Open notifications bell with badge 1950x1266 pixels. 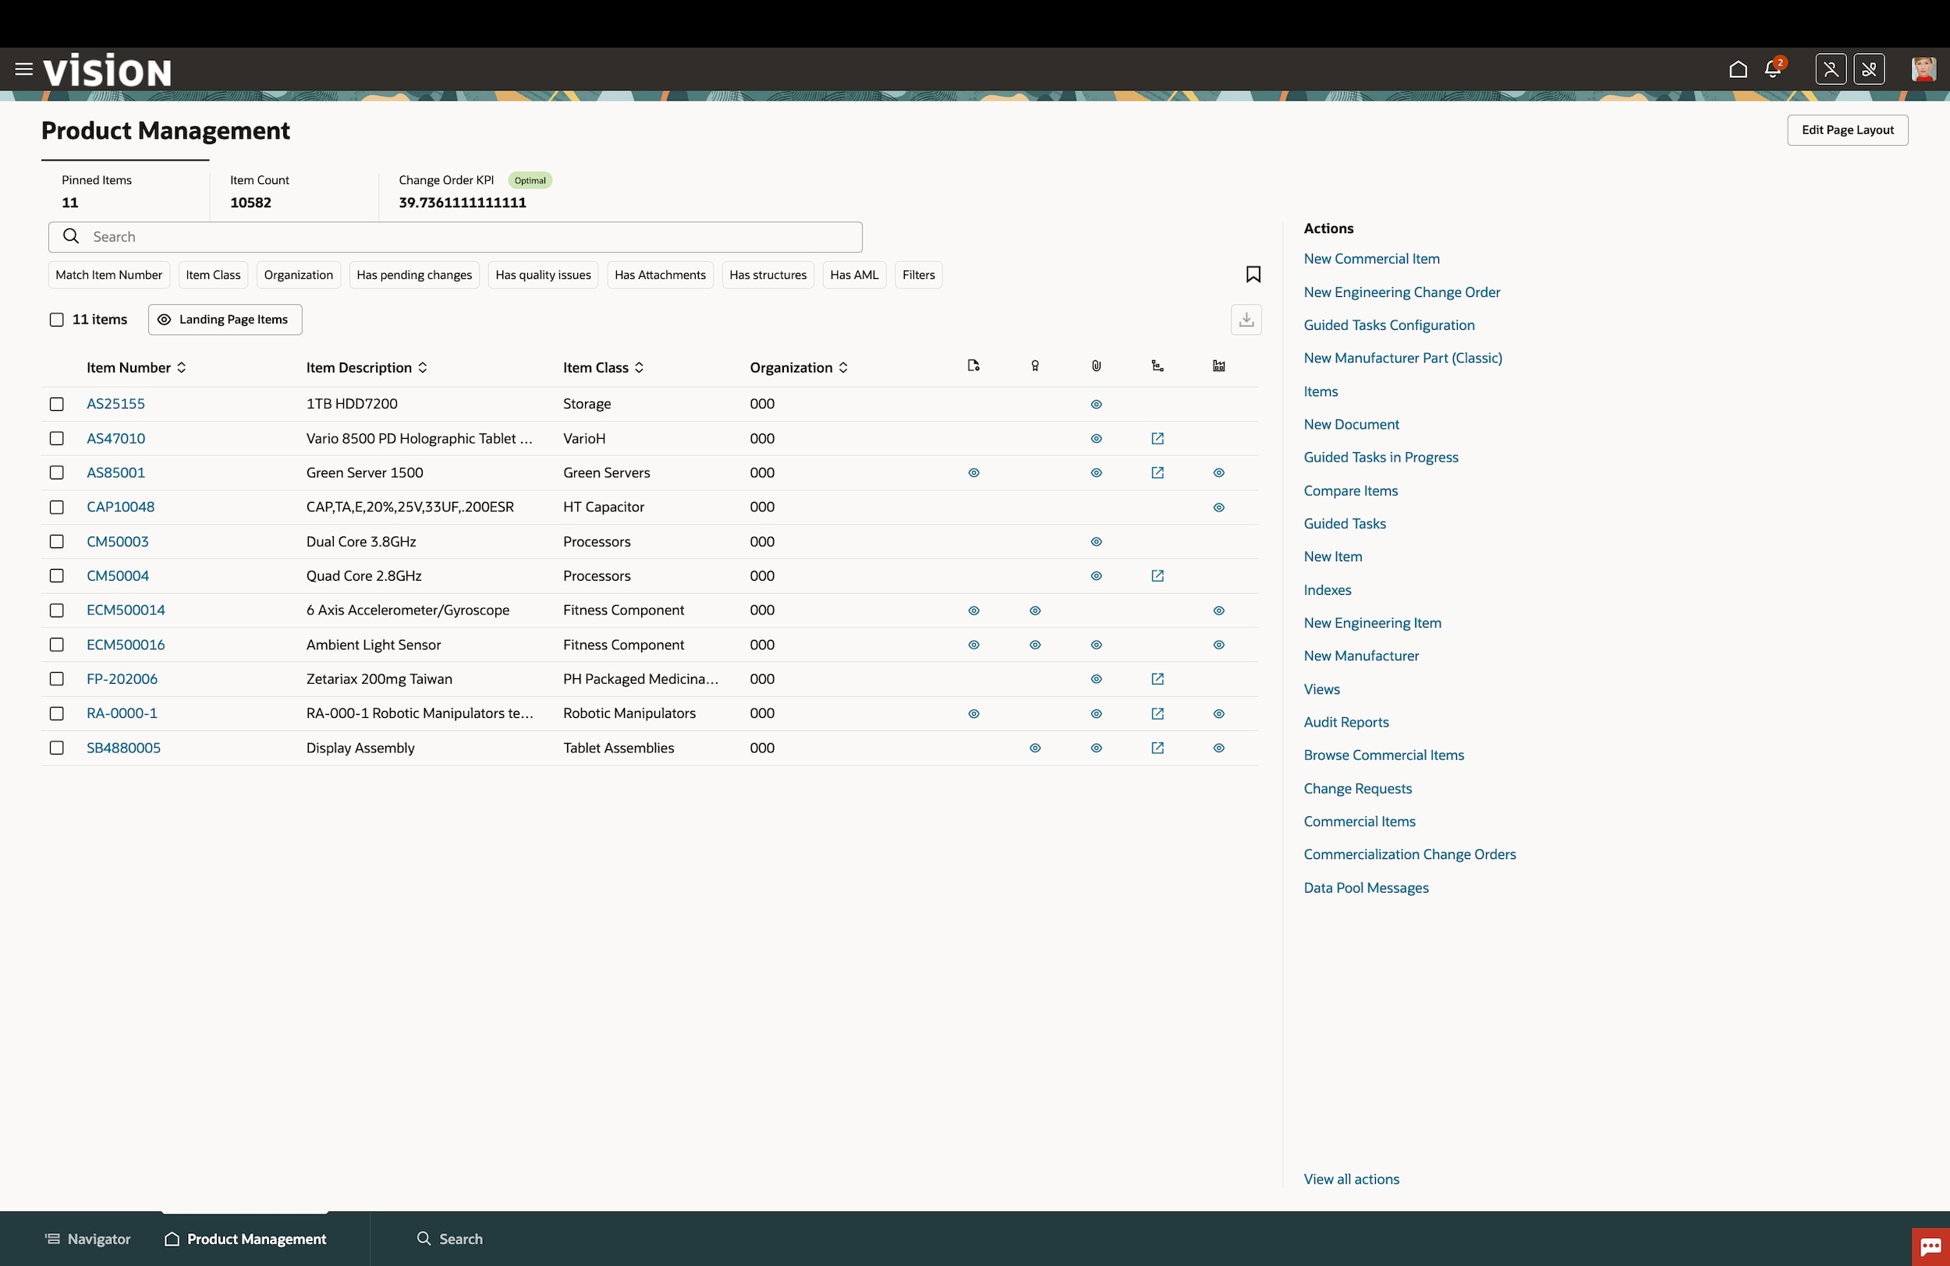[x=1773, y=69]
